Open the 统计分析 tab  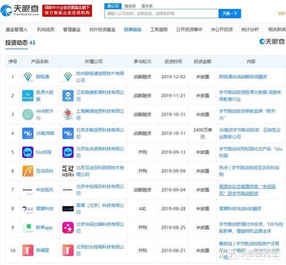(250, 29)
